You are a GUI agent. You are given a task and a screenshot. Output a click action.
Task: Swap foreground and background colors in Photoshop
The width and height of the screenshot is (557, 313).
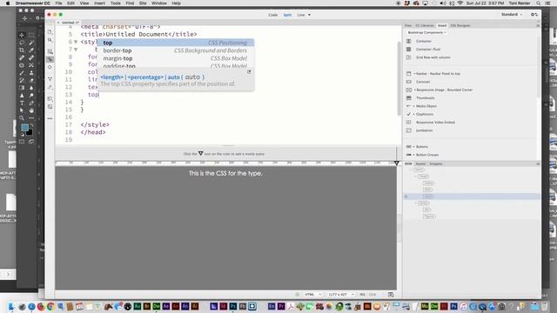point(31,125)
